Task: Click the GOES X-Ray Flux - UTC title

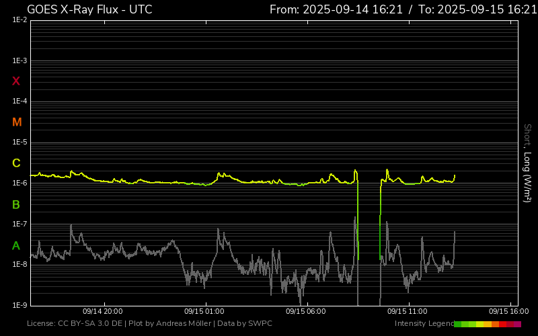Action: 89,9
